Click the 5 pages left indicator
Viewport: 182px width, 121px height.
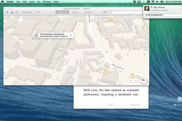coord(134,105)
